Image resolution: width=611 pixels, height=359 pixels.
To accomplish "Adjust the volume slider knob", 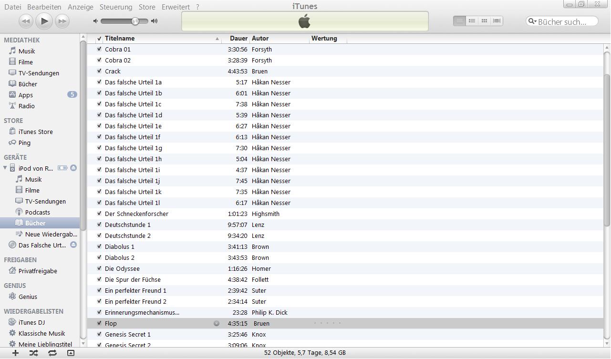I will click(x=135, y=21).
